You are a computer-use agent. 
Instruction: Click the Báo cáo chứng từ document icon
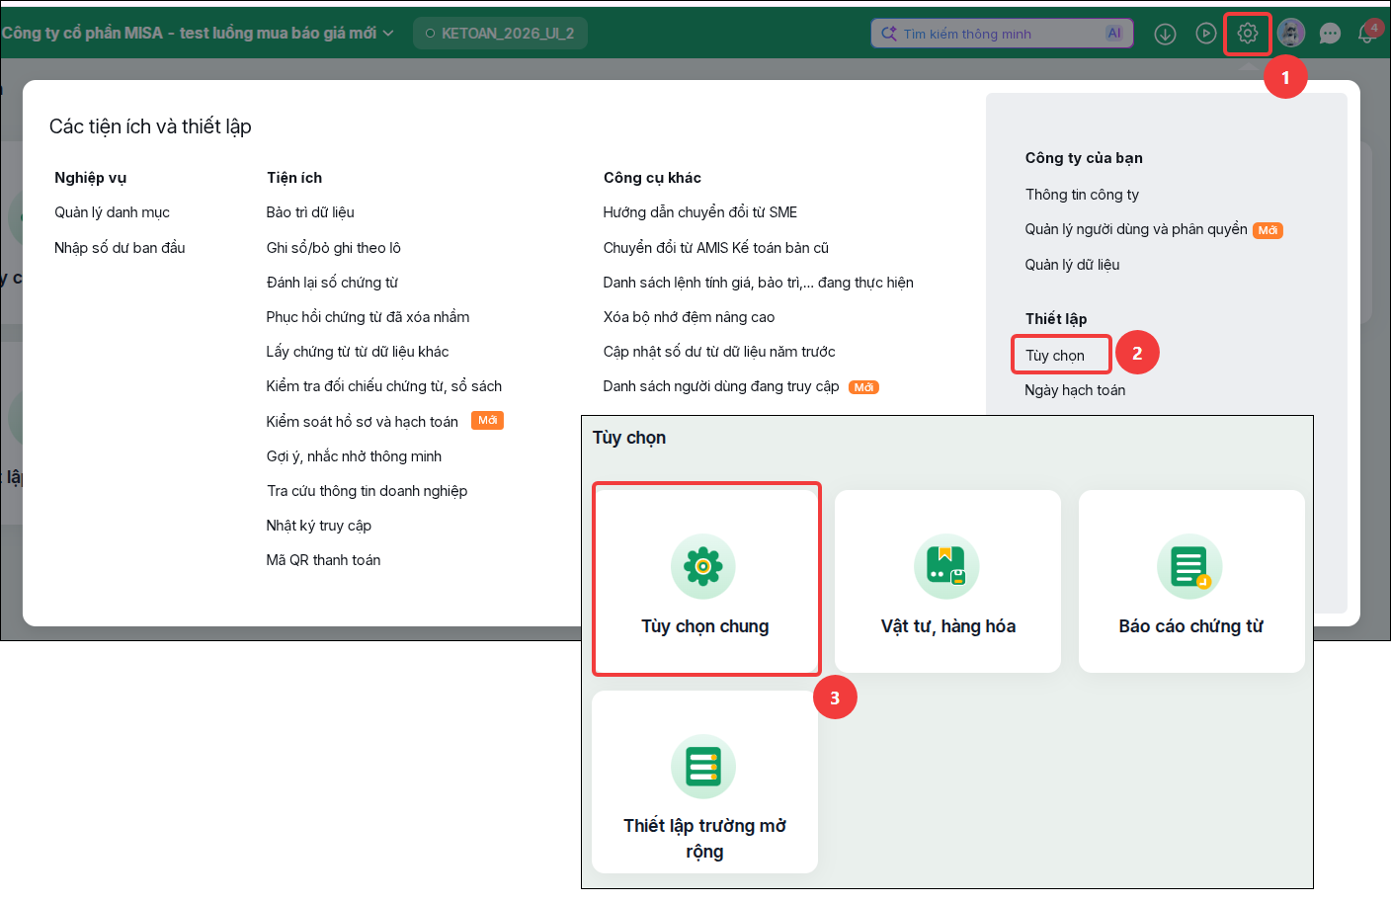coord(1189,566)
